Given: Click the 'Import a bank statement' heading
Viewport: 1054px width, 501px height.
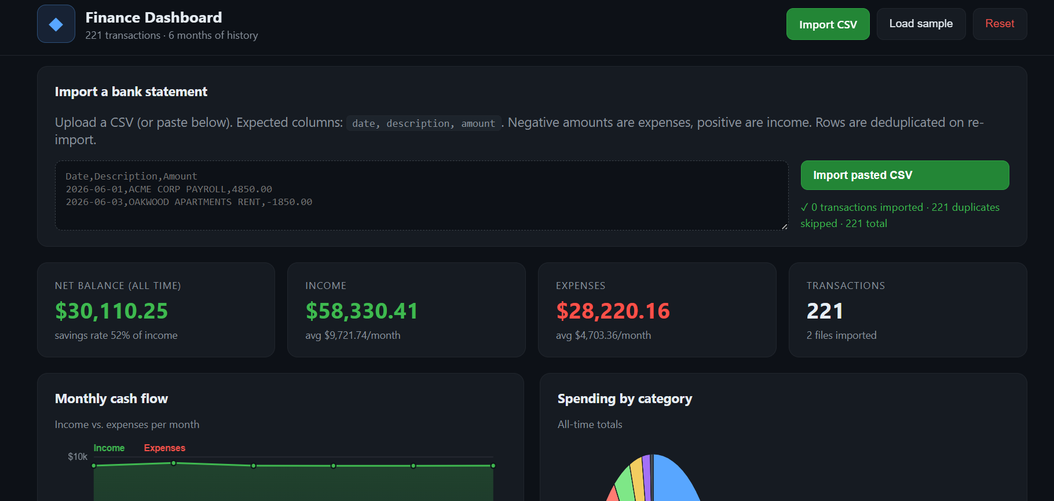Looking at the screenshot, I should [x=131, y=92].
